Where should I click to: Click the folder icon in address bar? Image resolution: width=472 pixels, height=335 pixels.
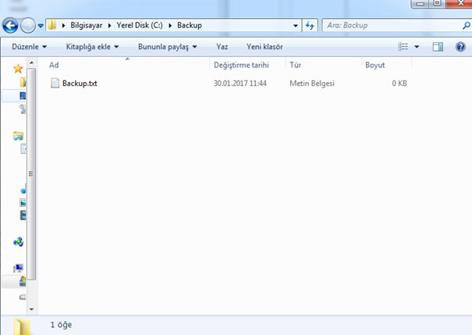pos(52,25)
